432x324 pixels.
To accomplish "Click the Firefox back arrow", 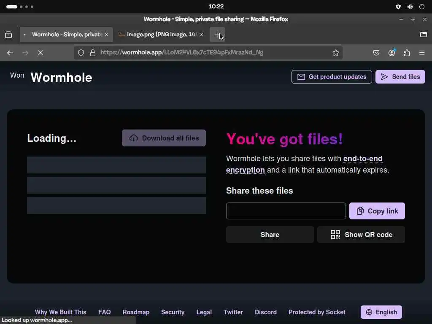I will pyautogui.click(x=10, y=53).
